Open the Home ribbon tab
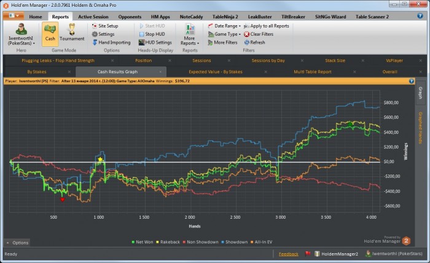This screenshot has height=263, width=430. coord(36,17)
